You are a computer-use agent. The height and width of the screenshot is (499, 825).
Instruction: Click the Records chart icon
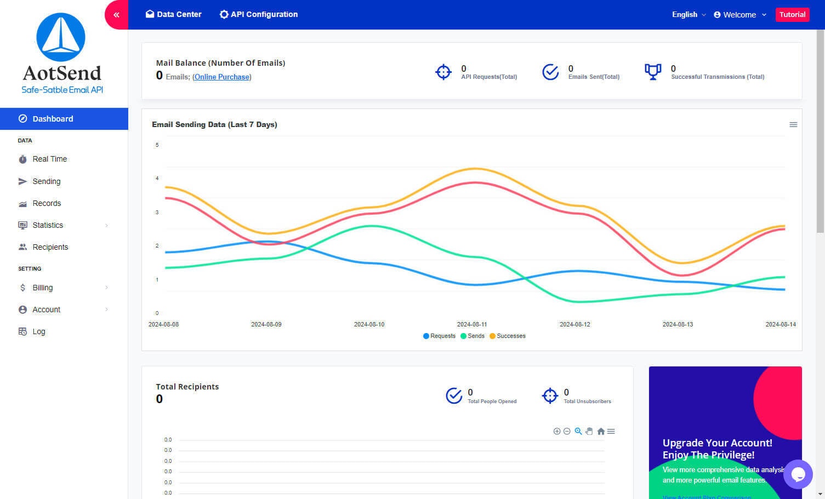[22, 204]
